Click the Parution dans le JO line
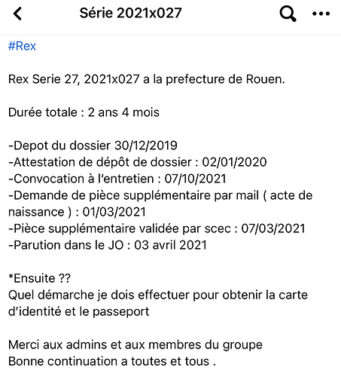Viewport: 341px width, 377px height. point(108,245)
